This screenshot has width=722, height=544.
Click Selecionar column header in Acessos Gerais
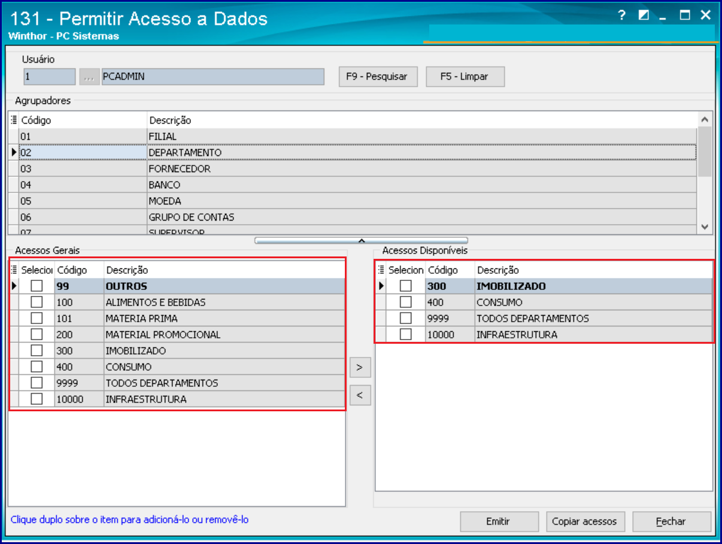(x=37, y=270)
